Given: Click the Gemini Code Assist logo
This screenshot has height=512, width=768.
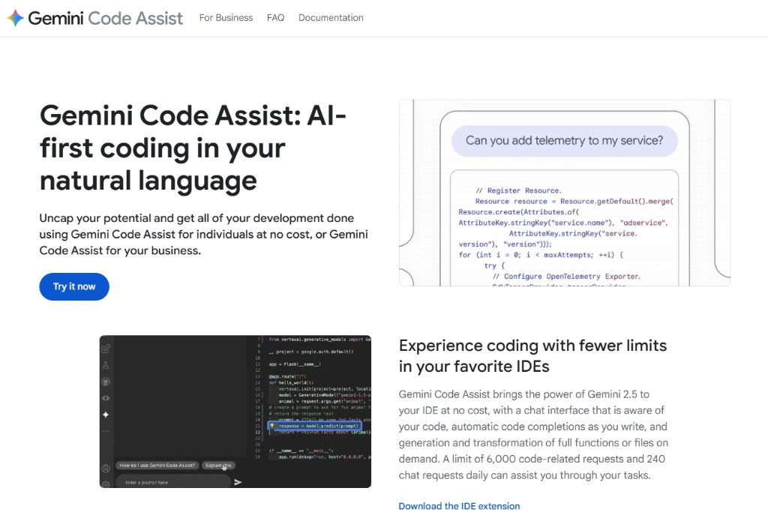Looking at the screenshot, I should coord(94,17).
